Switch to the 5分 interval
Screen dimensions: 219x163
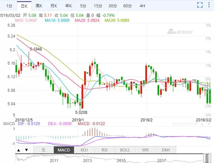(83, 6)
